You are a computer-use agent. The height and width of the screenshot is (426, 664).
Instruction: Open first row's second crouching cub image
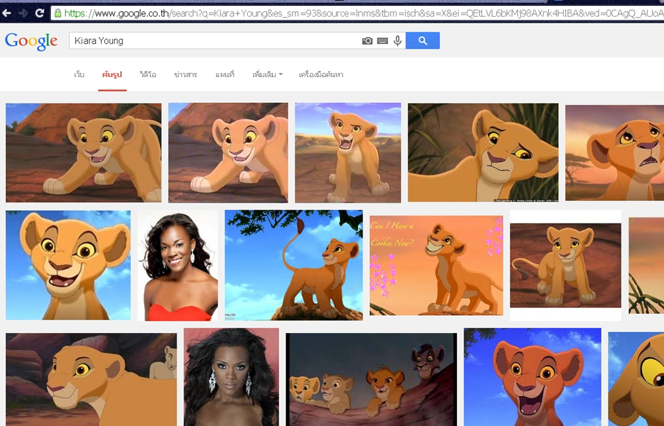(x=228, y=153)
